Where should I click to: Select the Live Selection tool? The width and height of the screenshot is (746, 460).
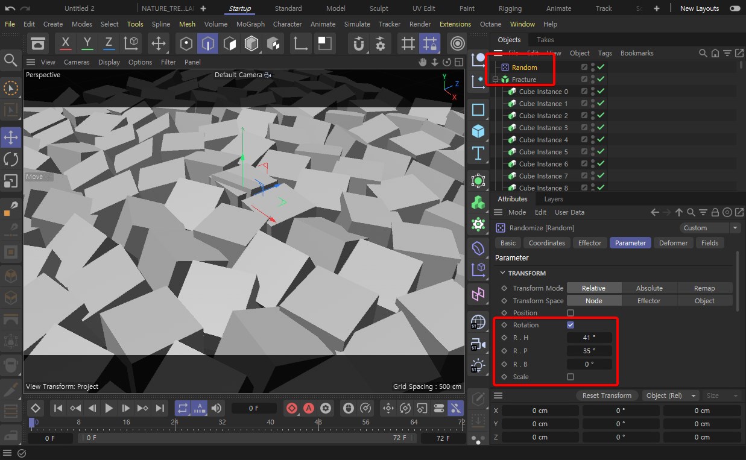11,88
